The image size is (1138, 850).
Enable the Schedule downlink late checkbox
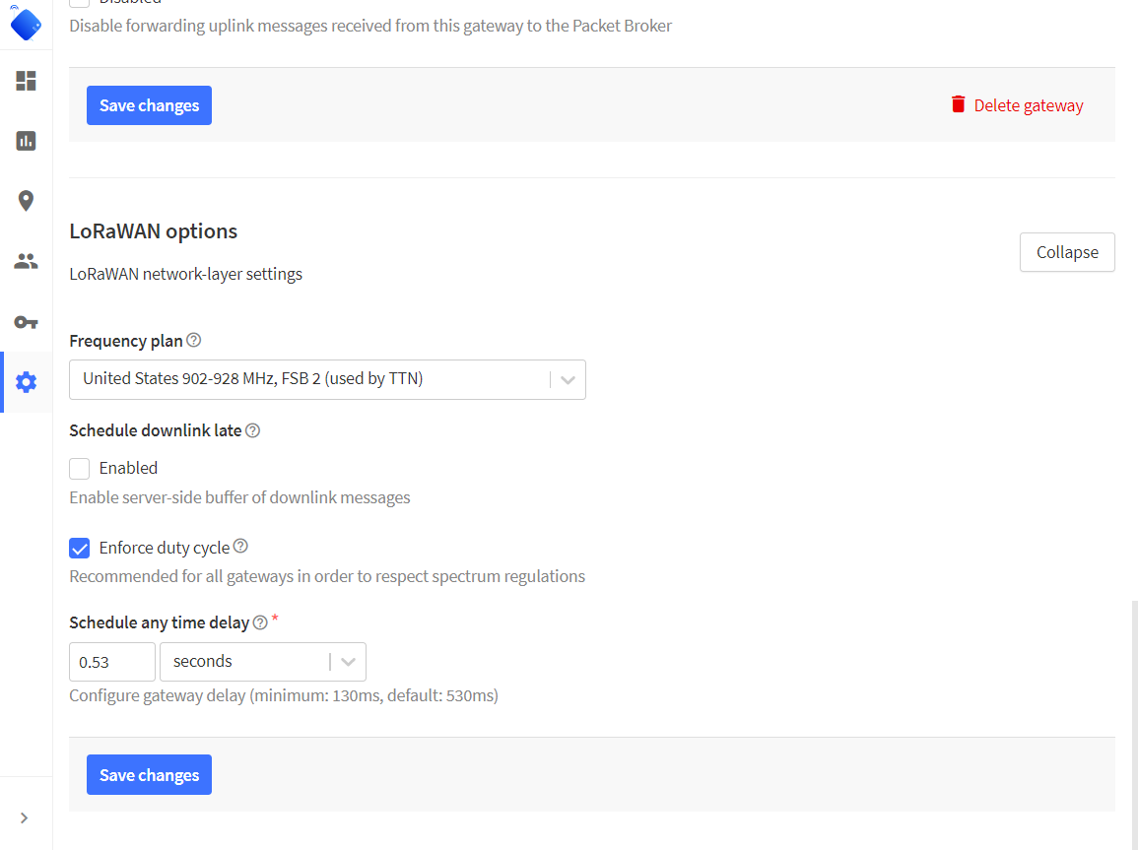80,469
